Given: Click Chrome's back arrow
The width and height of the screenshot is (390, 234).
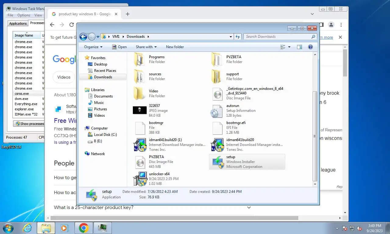Looking at the screenshot, I should [52, 25].
